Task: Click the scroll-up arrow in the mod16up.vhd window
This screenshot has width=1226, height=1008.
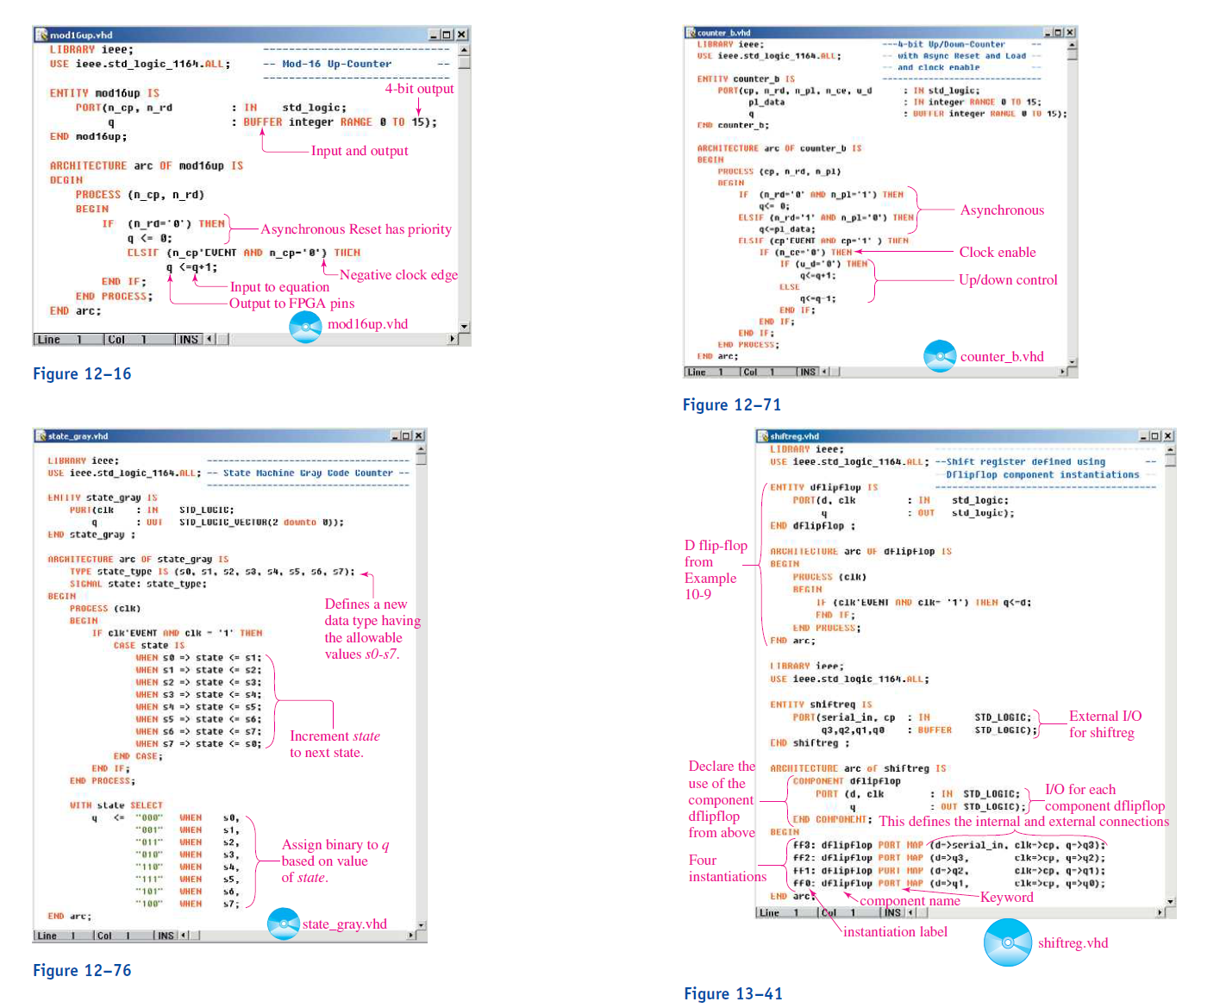Action: pos(464,50)
